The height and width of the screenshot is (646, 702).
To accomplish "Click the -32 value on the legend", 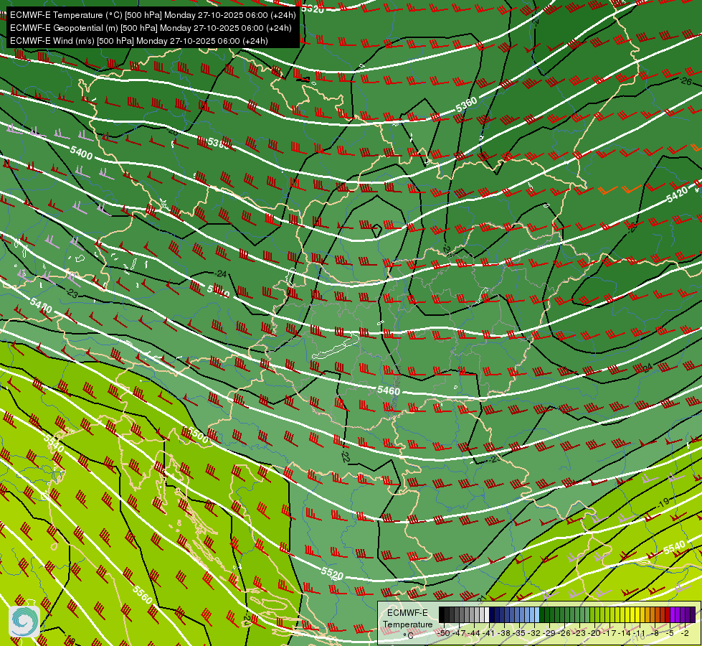I will coord(534,633).
